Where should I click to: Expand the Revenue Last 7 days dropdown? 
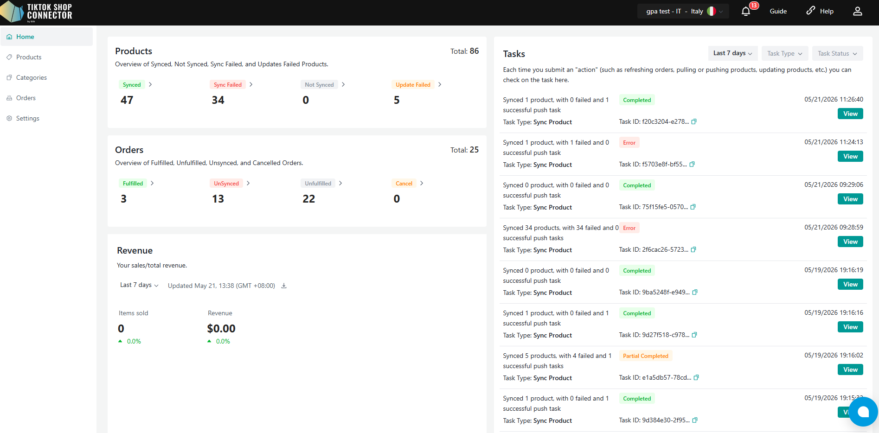(139, 285)
